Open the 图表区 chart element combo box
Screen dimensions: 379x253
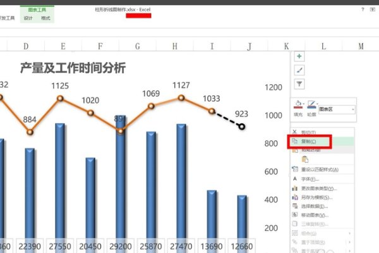(x=337, y=109)
